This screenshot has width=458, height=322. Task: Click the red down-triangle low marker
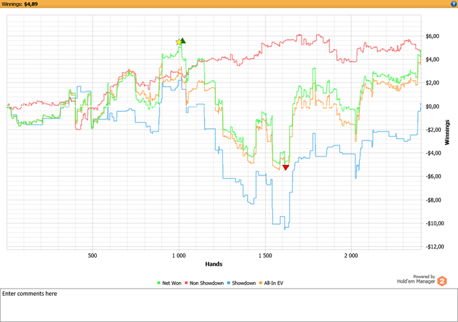tap(286, 168)
